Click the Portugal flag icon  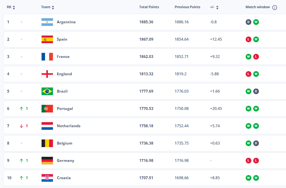47,109
